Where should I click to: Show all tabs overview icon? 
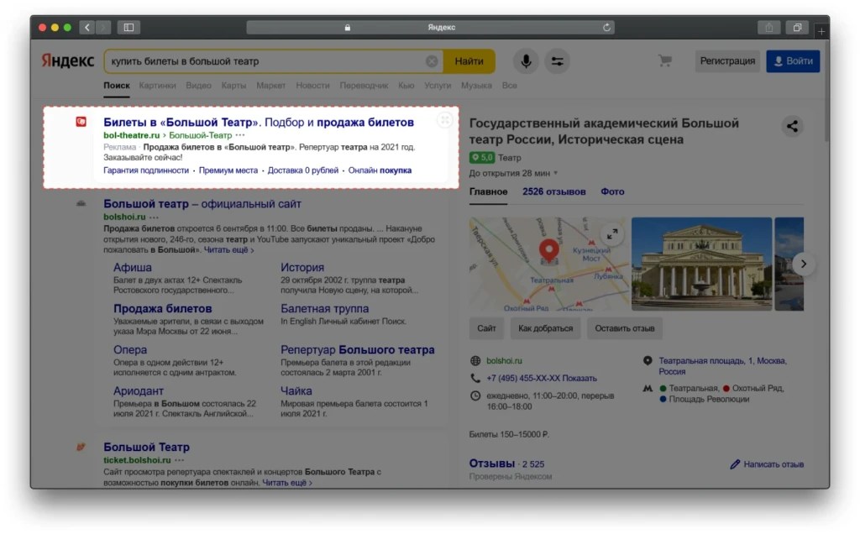coord(798,28)
